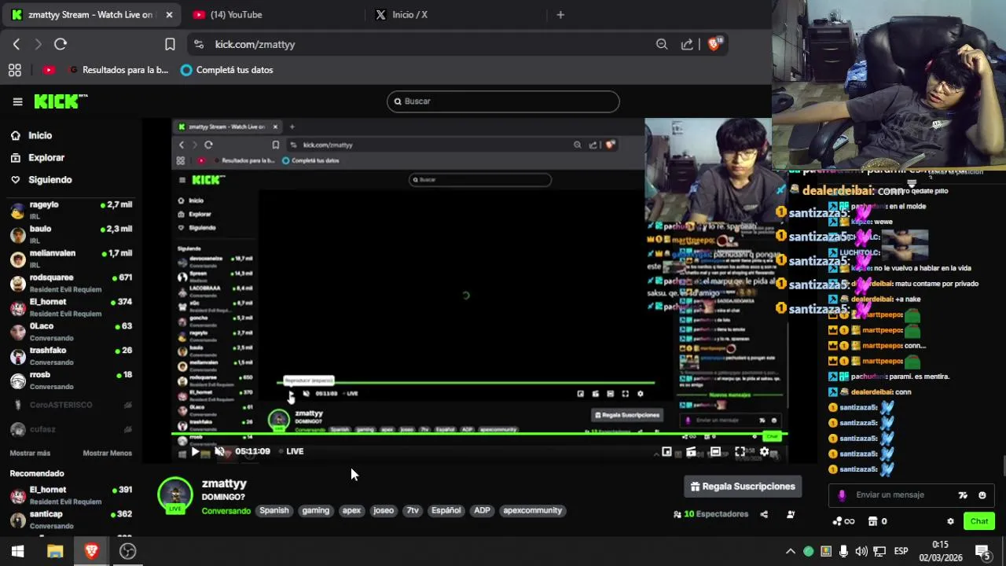Reload the Kick page
1006x566 pixels.
61,45
